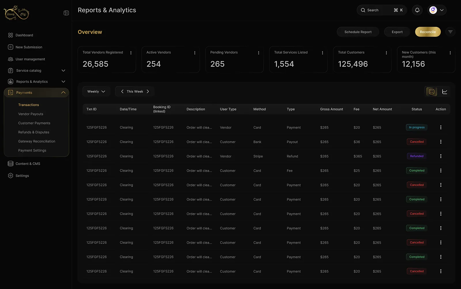Open Total Customers card menu
Viewport: 461px width, 289px height.
[386, 53]
